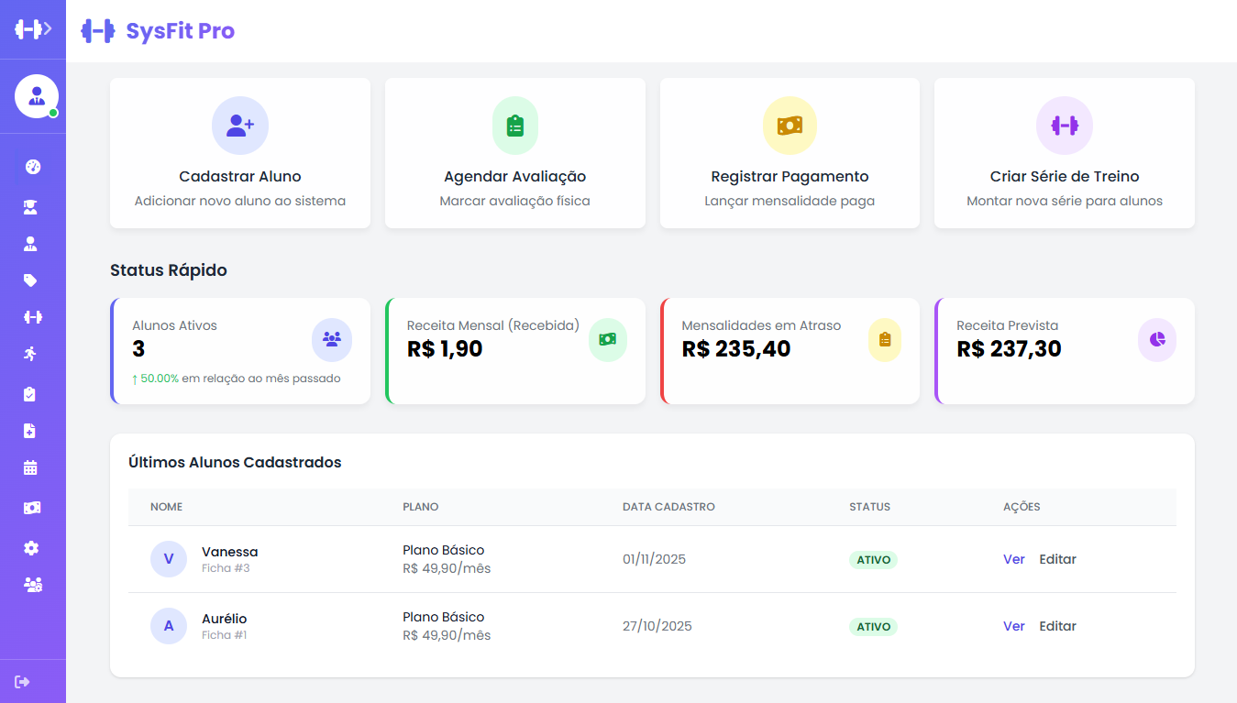Open the Dashboard gauge icon in sidebar

click(32, 166)
